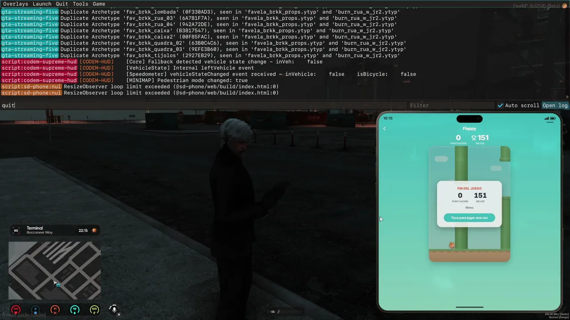The height and width of the screenshot is (320, 570).
Task: Click the blue armor shield HUD icon
Action: [36, 309]
